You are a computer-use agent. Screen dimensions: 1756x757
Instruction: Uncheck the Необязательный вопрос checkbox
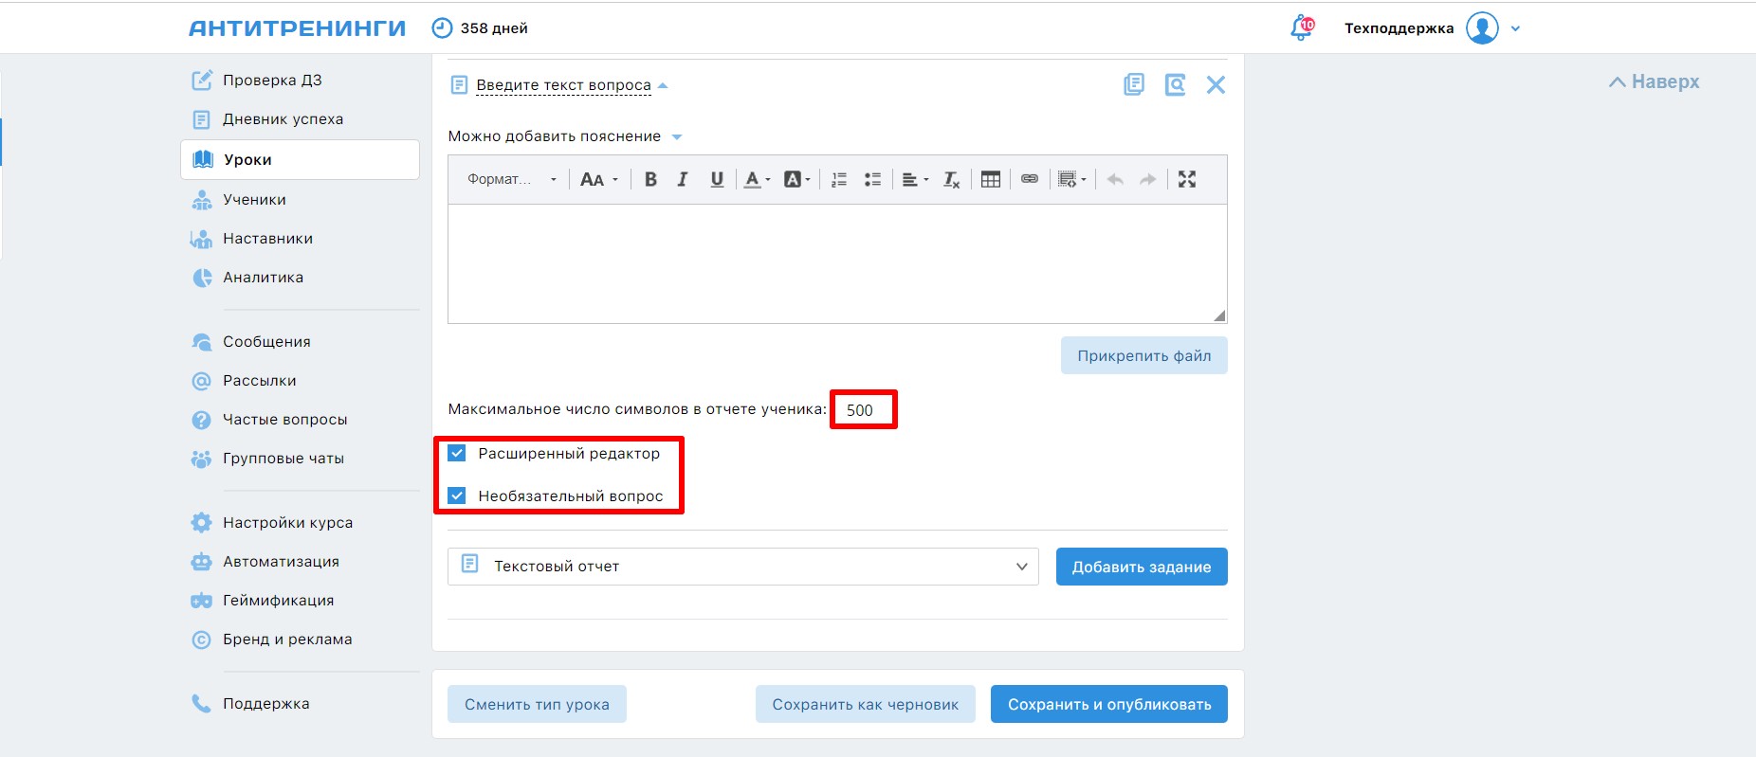(457, 496)
